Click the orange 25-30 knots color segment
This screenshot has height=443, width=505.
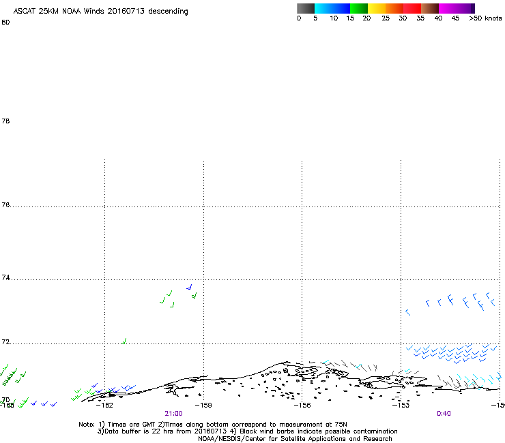point(394,8)
